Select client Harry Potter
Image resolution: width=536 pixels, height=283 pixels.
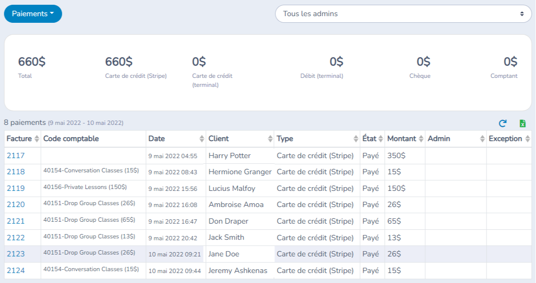pyautogui.click(x=229, y=156)
